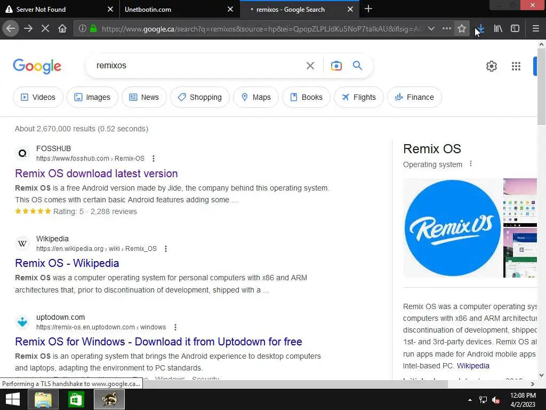Open knowledge panel options beside Operating system
546x410 pixels.
click(471, 163)
